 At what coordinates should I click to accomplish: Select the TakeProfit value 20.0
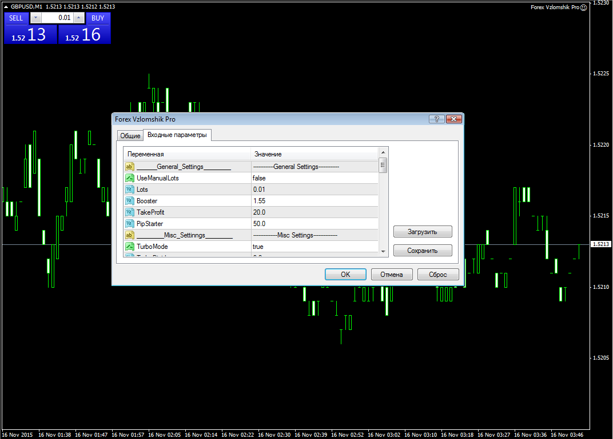point(315,212)
